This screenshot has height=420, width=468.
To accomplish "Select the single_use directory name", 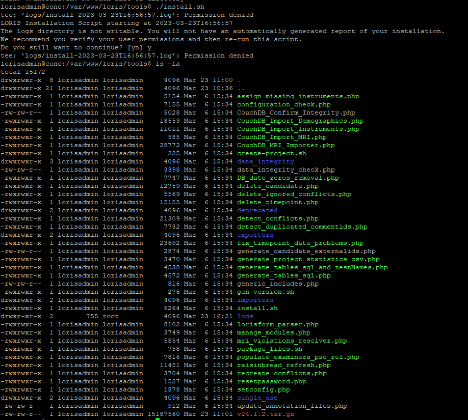I will click(257, 398).
